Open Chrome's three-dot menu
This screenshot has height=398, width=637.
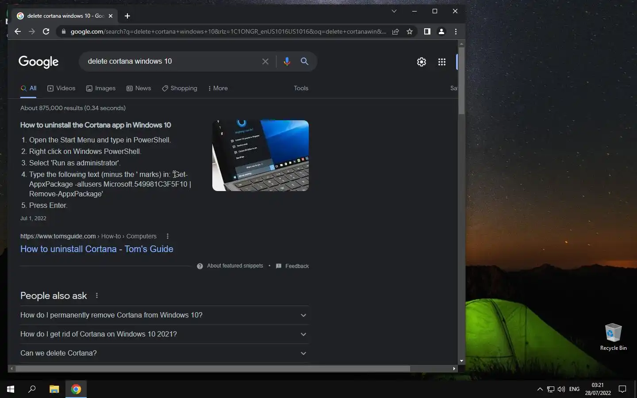coord(456,31)
